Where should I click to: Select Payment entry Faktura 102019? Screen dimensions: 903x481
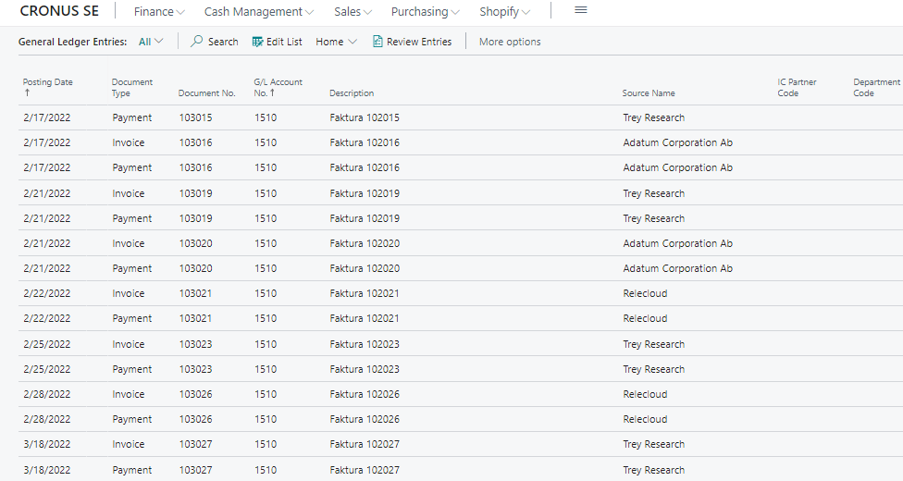pos(461,218)
